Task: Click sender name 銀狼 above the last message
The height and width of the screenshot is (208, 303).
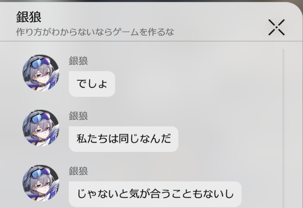Action: pos(78,171)
